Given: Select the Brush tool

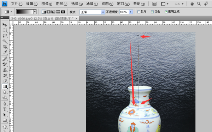Looking at the screenshot, I should click(5, 64).
